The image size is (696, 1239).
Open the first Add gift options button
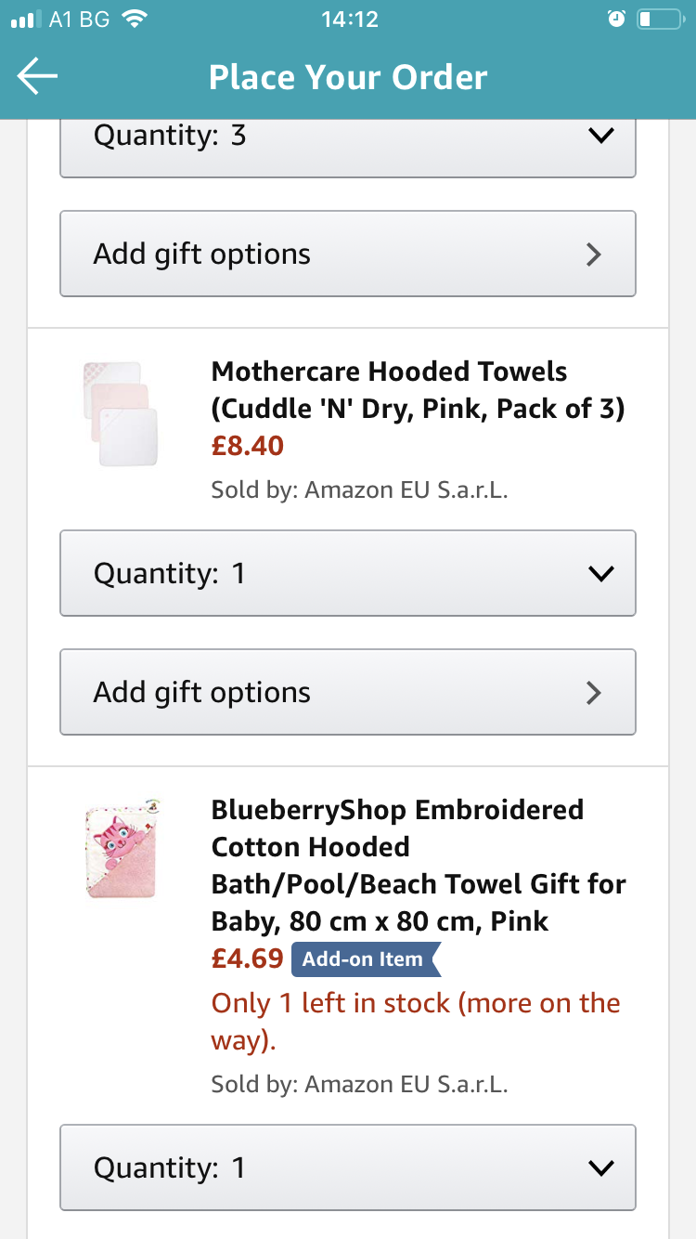347,254
